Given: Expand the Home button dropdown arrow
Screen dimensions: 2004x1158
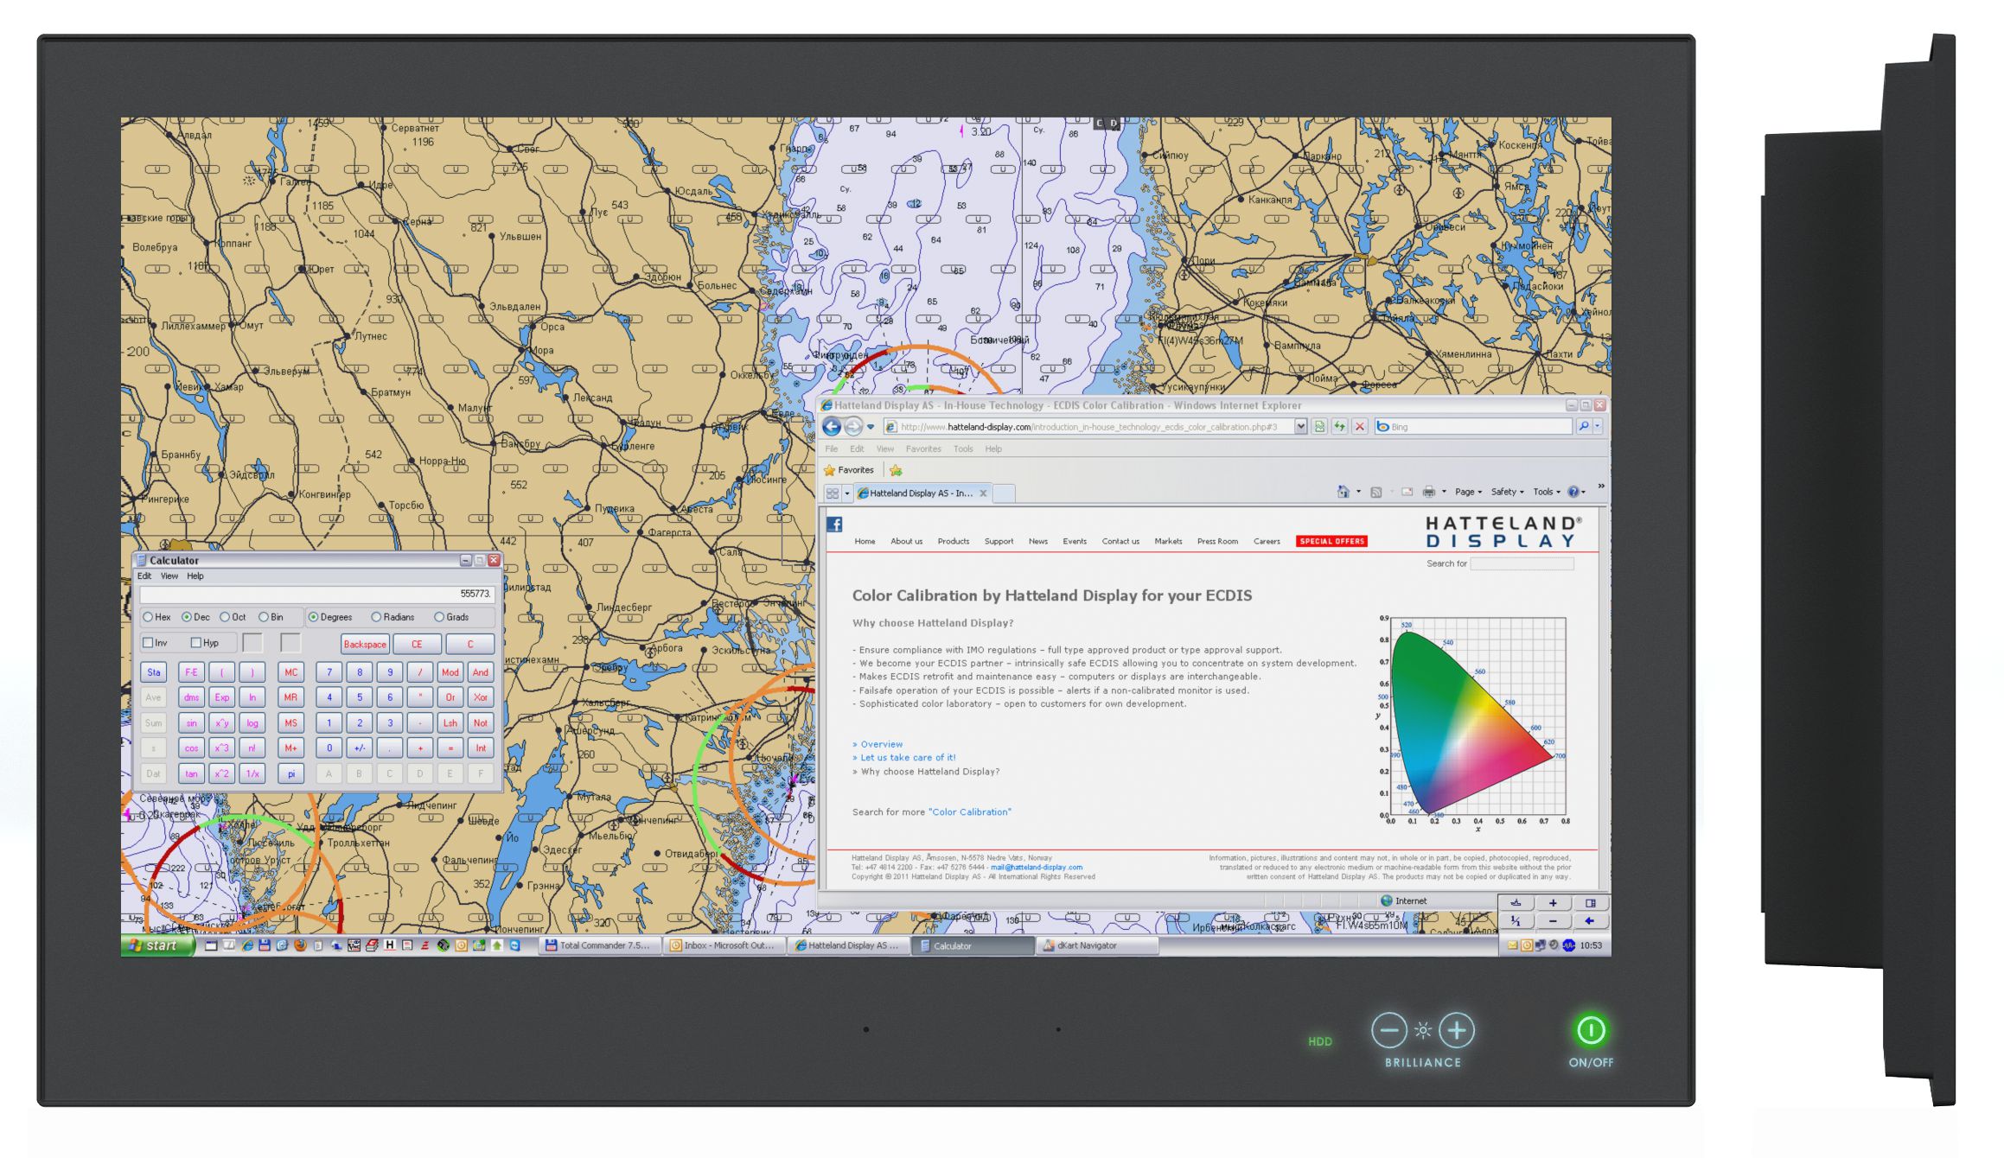Looking at the screenshot, I should (1358, 492).
